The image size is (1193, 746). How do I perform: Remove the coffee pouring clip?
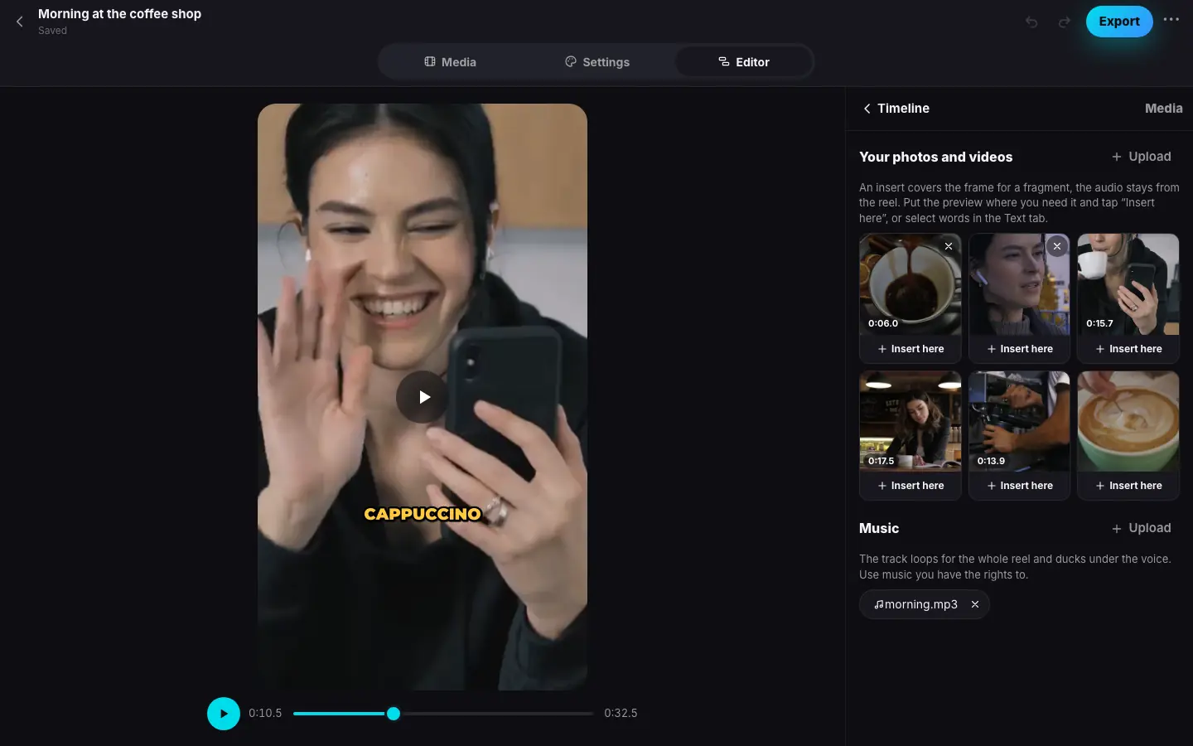coord(949,246)
